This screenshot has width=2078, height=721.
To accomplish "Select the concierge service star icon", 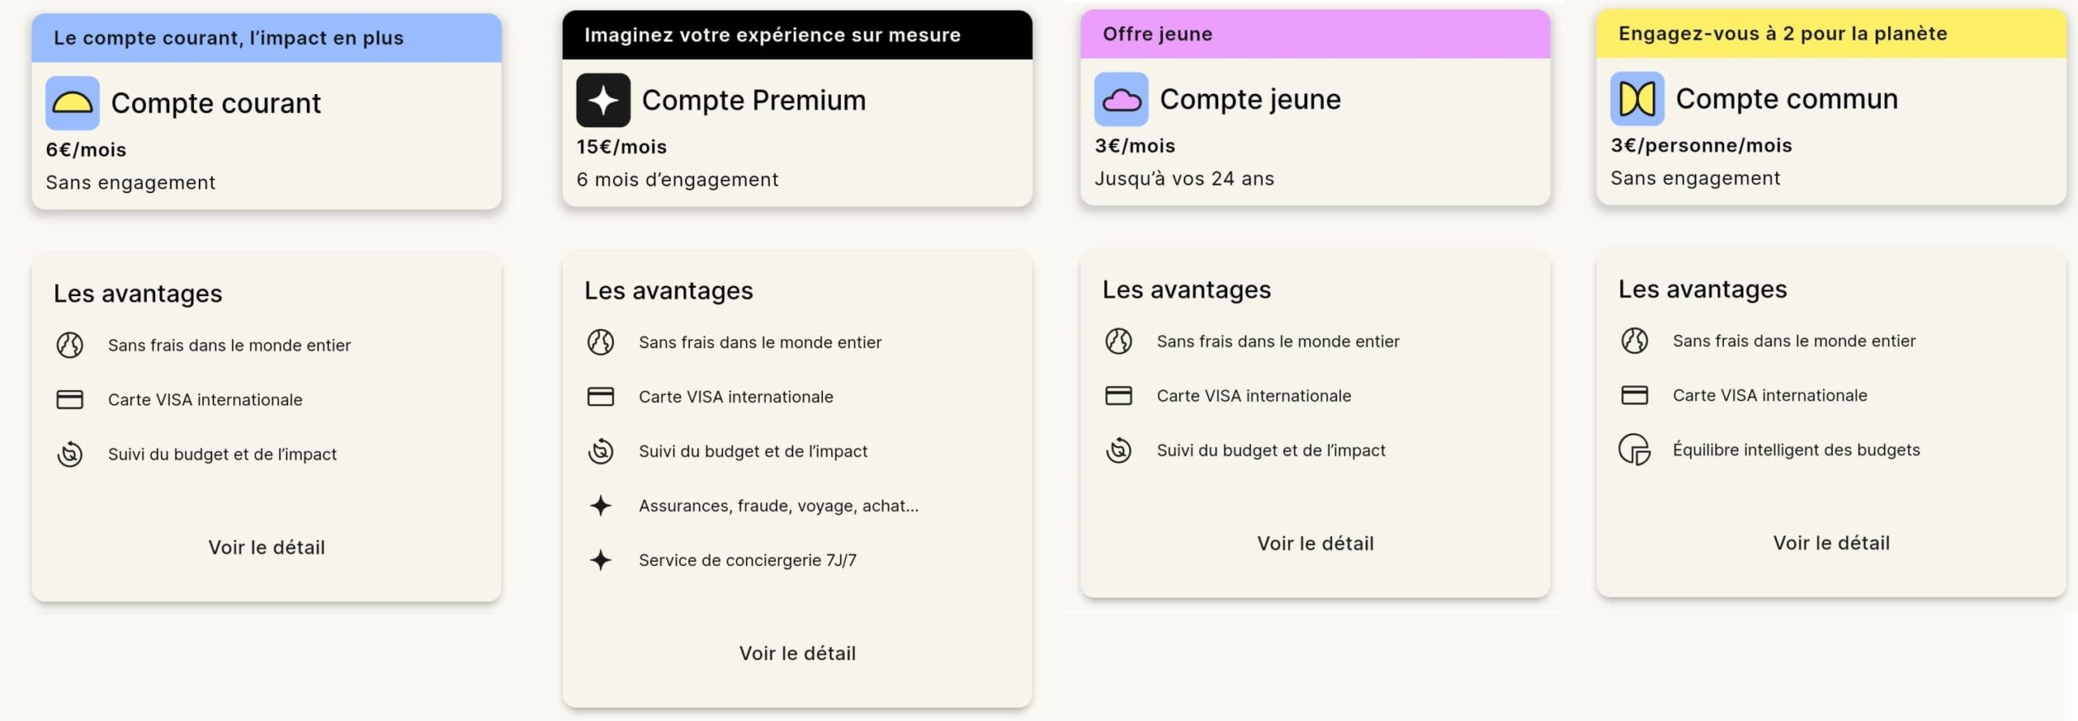I will [x=602, y=559].
